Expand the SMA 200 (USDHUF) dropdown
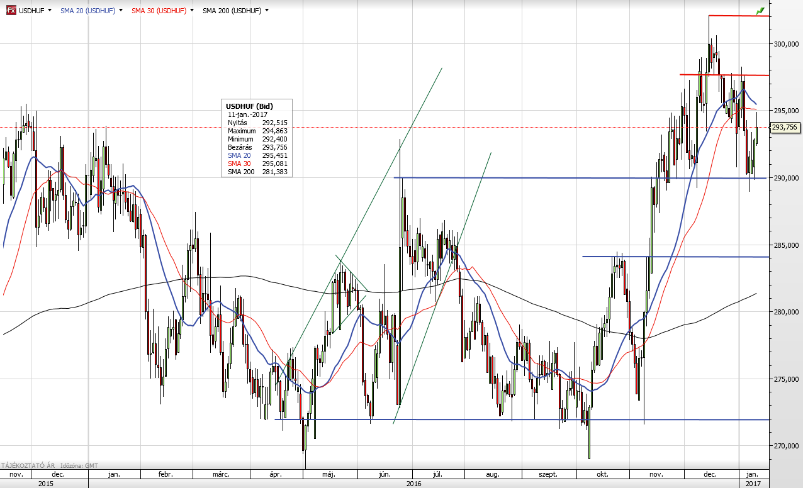The image size is (803, 488). click(x=267, y=11)
